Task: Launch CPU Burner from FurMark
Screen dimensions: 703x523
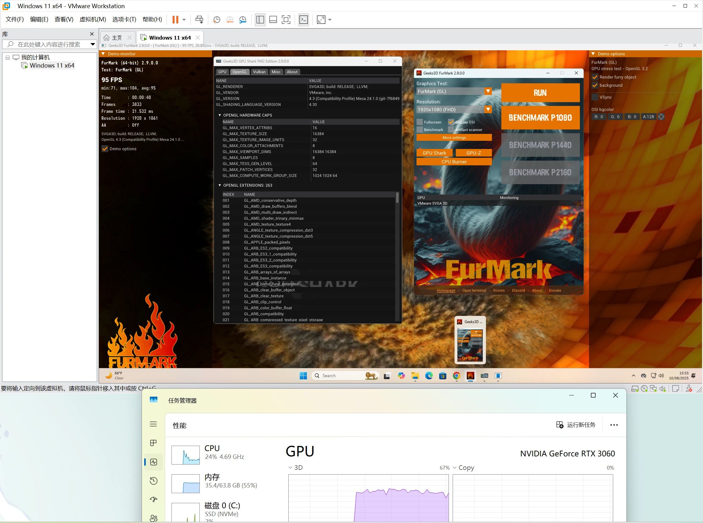Action: [454, 162]
